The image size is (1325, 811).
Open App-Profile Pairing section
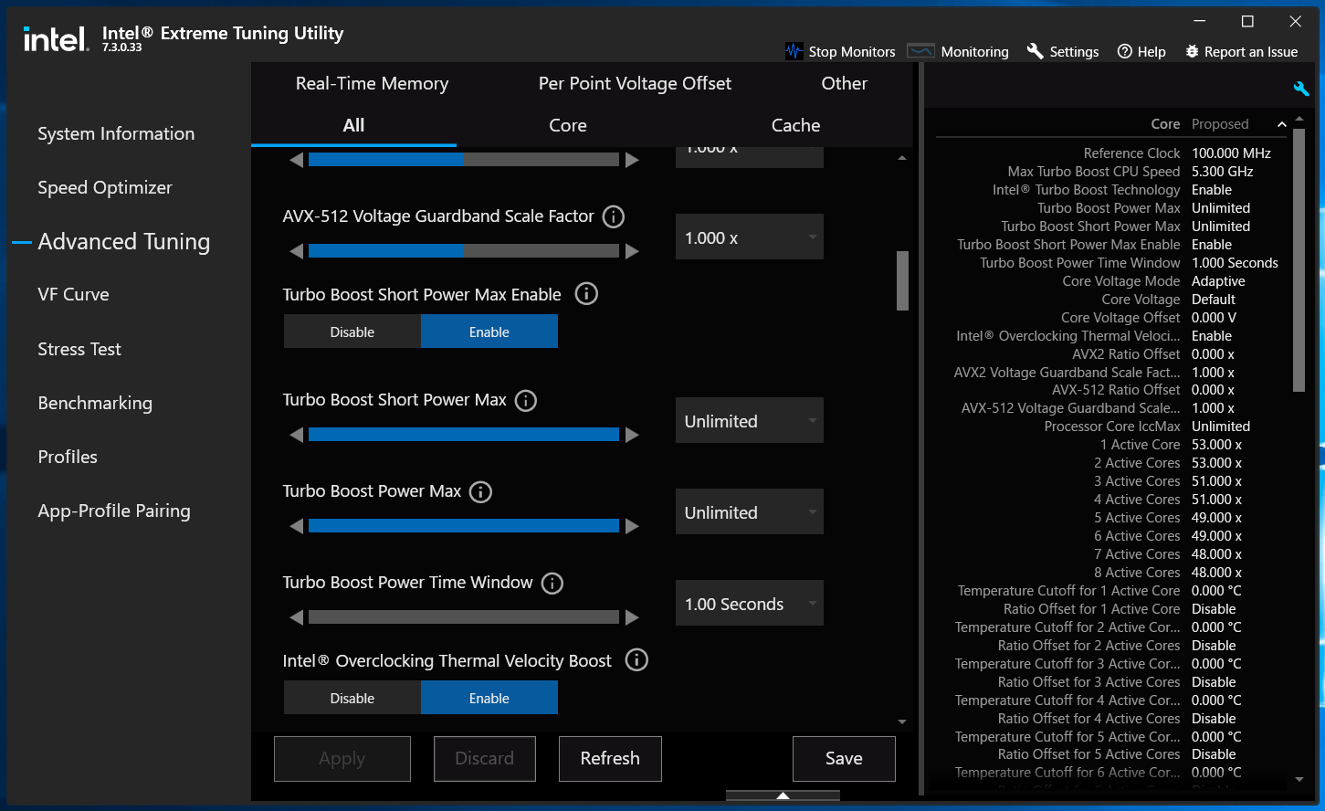114,511
